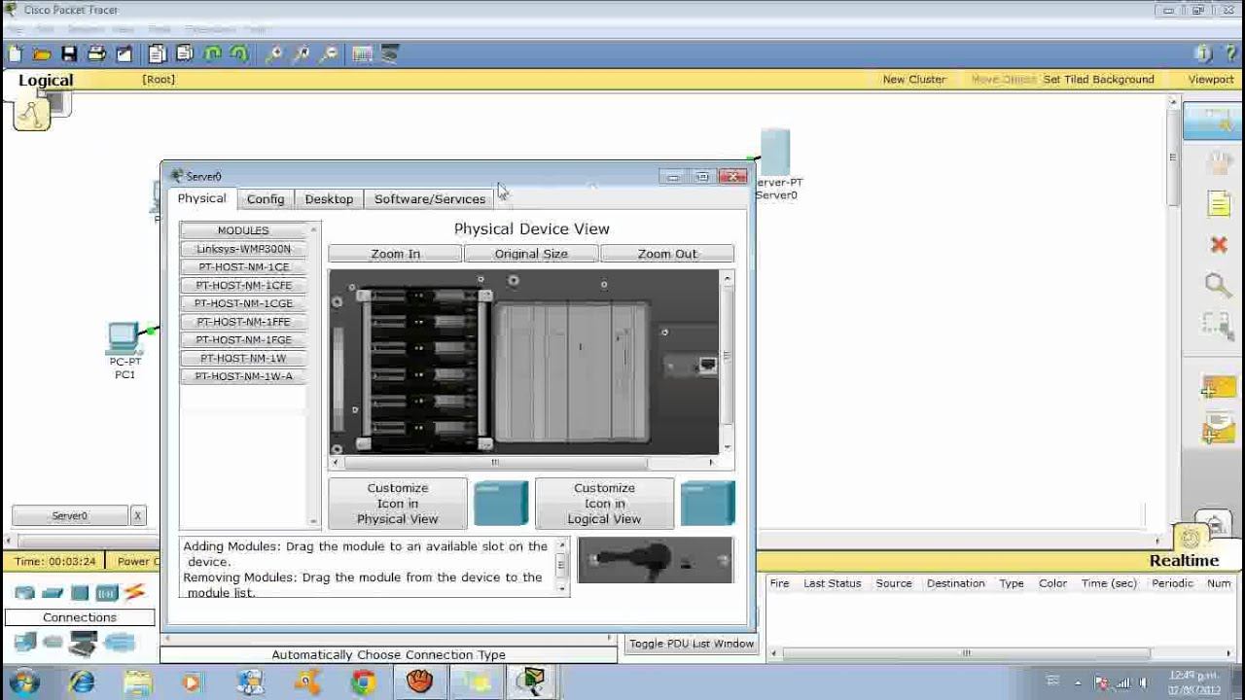Image resolution: width=1245 pixels, height=700 pixels.
Task: Select the PT-HOST-NM-1W module
Action: pyautogui.click(x=243, y=359)
